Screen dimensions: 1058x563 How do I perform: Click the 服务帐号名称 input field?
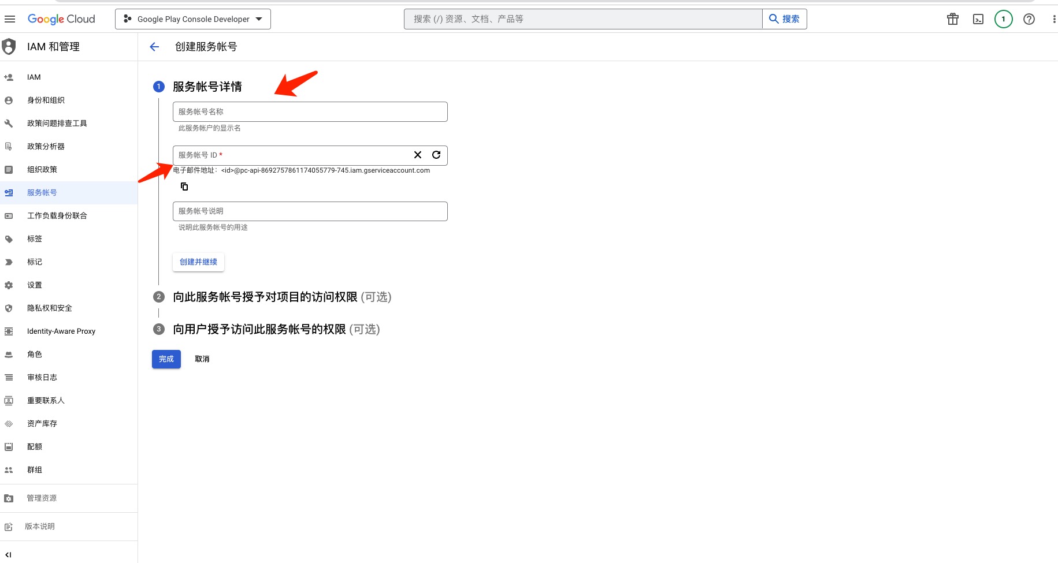pyautogui.click(x=310, y=111)
